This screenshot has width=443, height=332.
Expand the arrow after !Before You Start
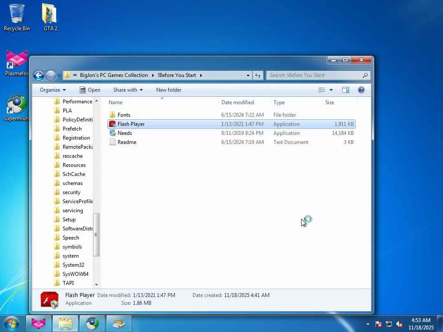click(x=201, y=75)
